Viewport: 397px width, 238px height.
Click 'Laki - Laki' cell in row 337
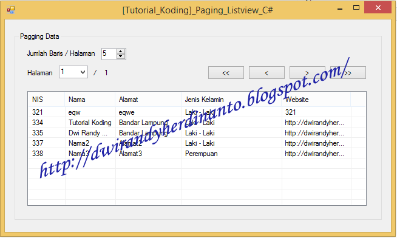click(200, 143)
